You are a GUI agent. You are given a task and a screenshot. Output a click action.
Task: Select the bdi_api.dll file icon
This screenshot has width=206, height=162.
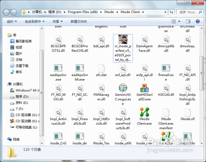click(x=101, y=40)
